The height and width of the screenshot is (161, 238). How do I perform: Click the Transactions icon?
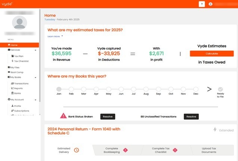point(12,83)
